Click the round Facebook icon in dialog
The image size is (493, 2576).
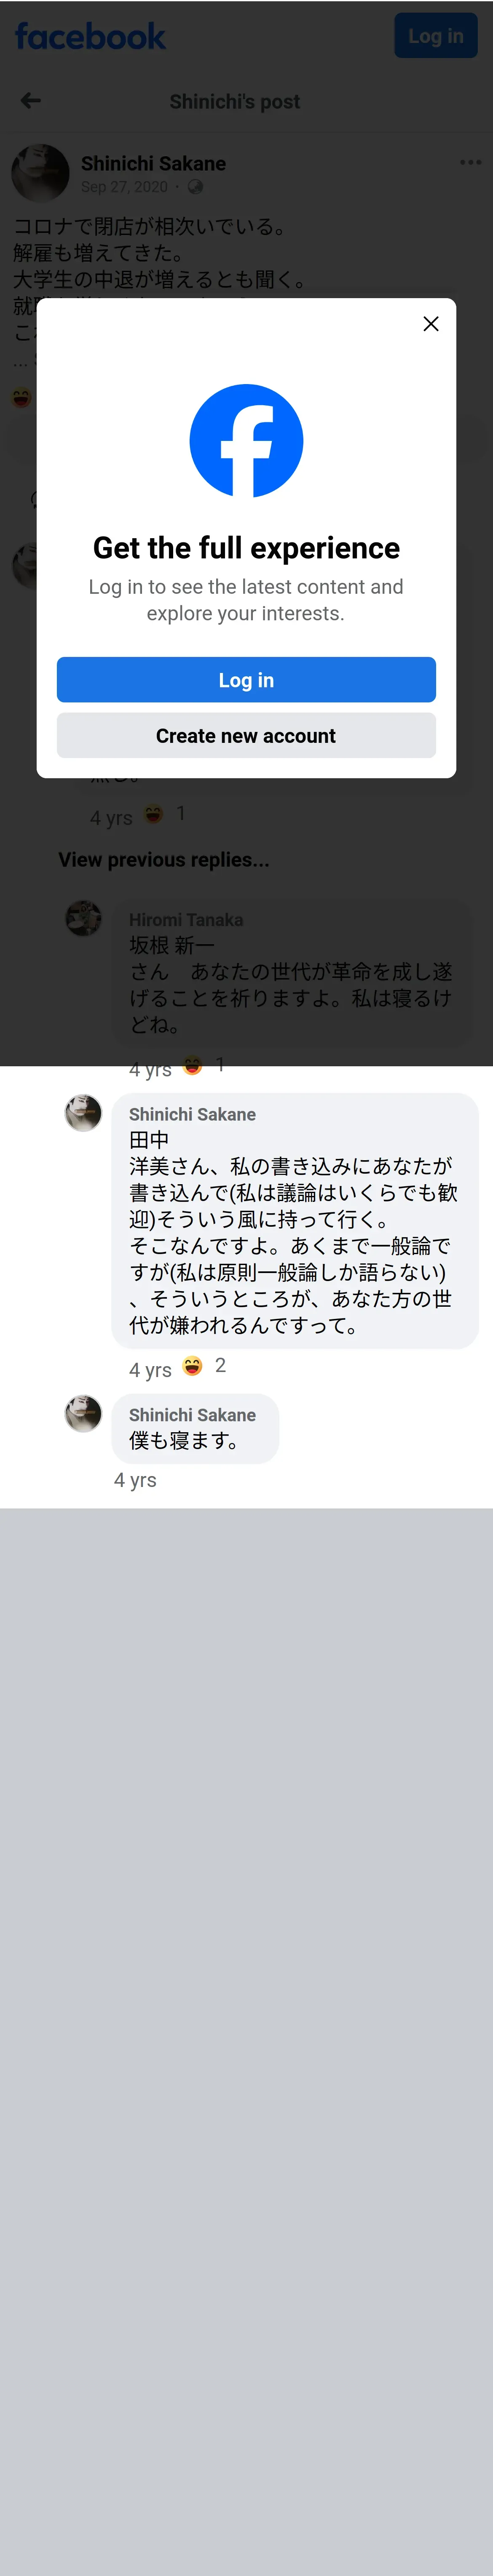246,441
